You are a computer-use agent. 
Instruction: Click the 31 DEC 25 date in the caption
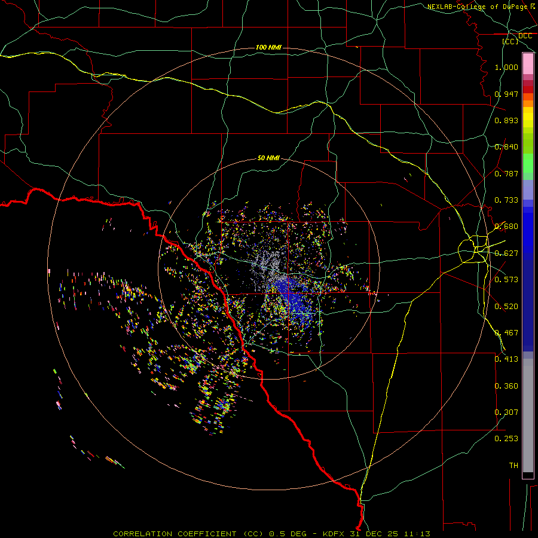374,534
